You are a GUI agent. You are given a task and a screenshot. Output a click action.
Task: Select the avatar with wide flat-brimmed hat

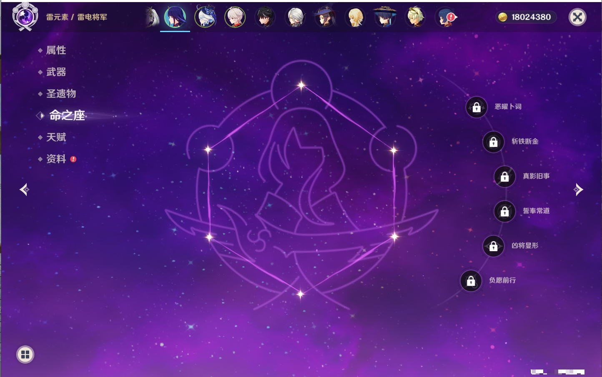click(x=385, y=17)
